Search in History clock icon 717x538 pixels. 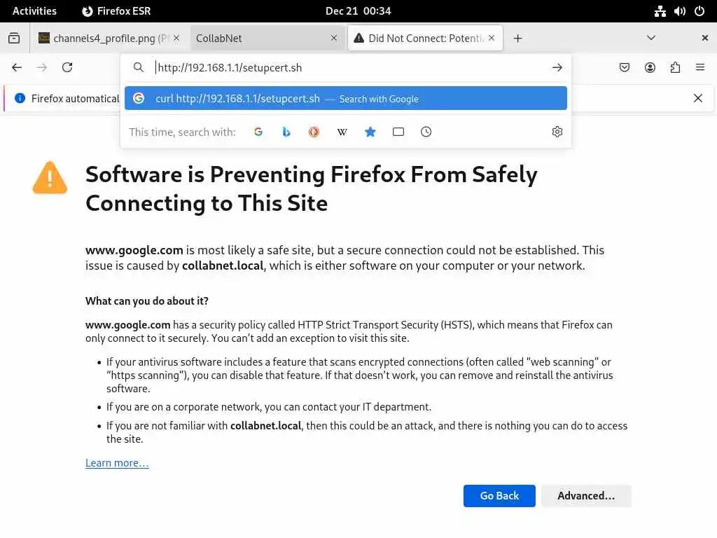click(426, 132)
